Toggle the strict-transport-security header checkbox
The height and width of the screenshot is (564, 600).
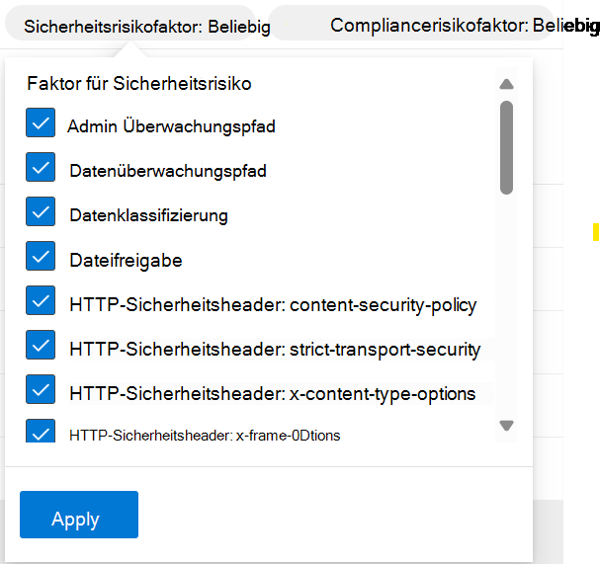(x=41, y=347)
